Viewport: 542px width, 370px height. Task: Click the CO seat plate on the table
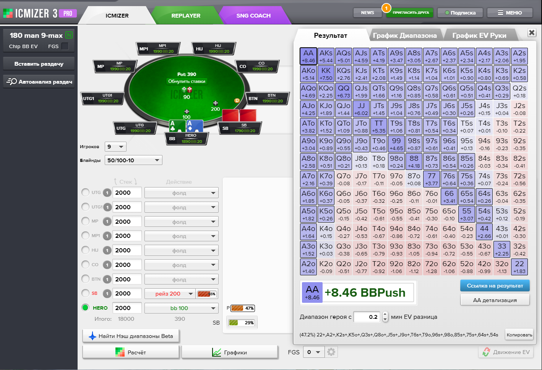tap(257, 66)
